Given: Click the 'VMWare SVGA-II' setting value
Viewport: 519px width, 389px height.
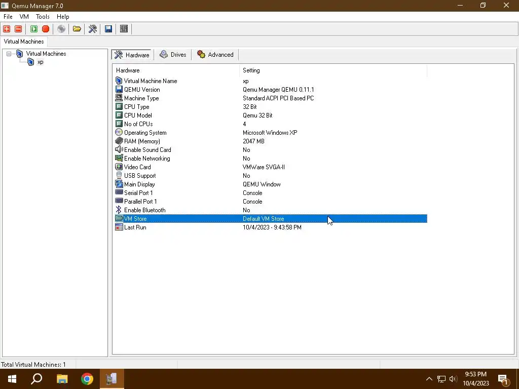Looking at the screenshot, I should click(x=264, y=167).
